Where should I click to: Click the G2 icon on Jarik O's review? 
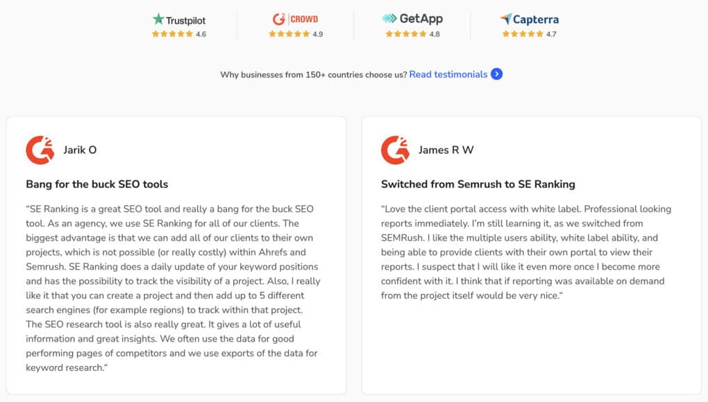coord(40,150)
